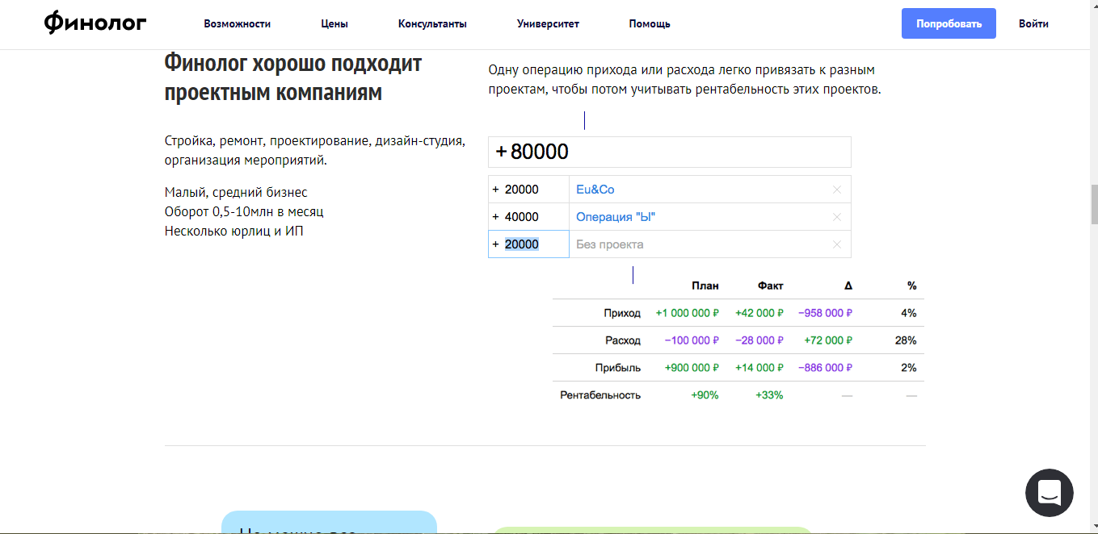Screen dimensions: 1098x534
Task: Click the Eu&Co project name field
Action: pos(695,189)
